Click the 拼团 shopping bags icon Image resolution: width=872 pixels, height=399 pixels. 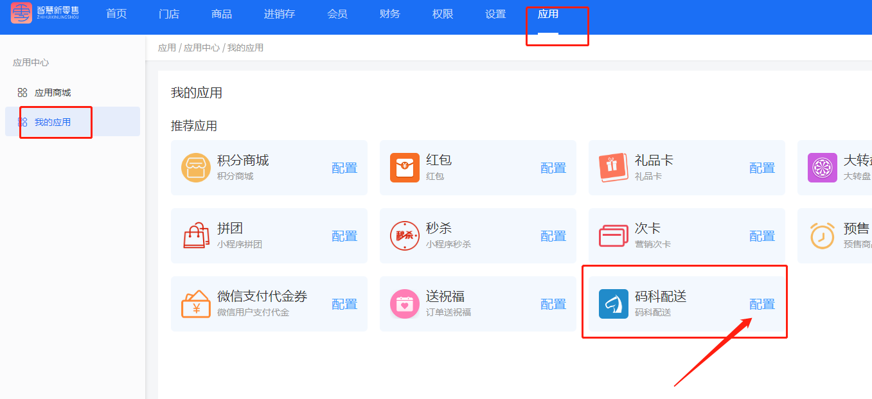coord(195,236)
